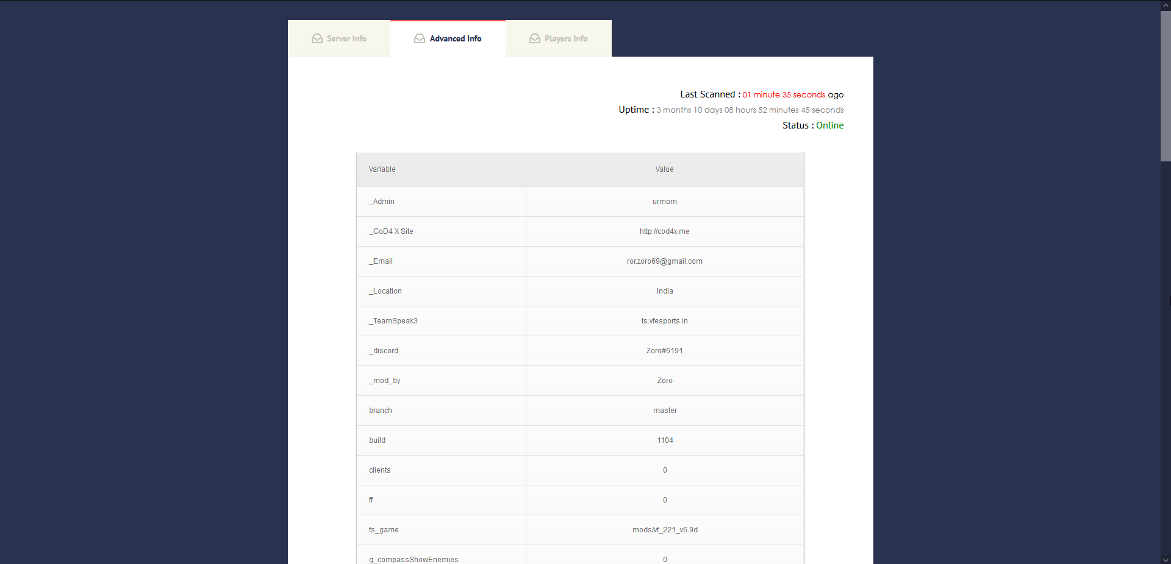The image size is (1171, 564).
Task: Switch to the Players Info tab
Action: pyautogui.click(x=559, y=38)
